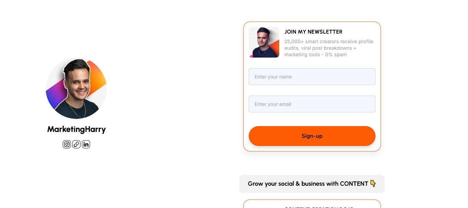Click the "25,000+ smart creators" text line
Image resolution: width=468 pixels, height=208 pixels.
pyautogui.click(x=329, y=41)
